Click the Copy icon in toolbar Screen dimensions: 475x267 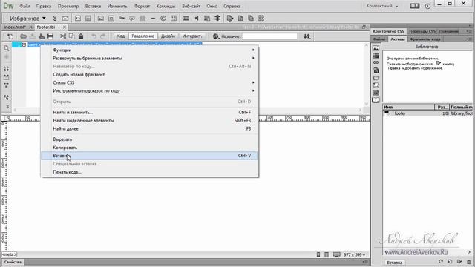[x=72, y=36]
